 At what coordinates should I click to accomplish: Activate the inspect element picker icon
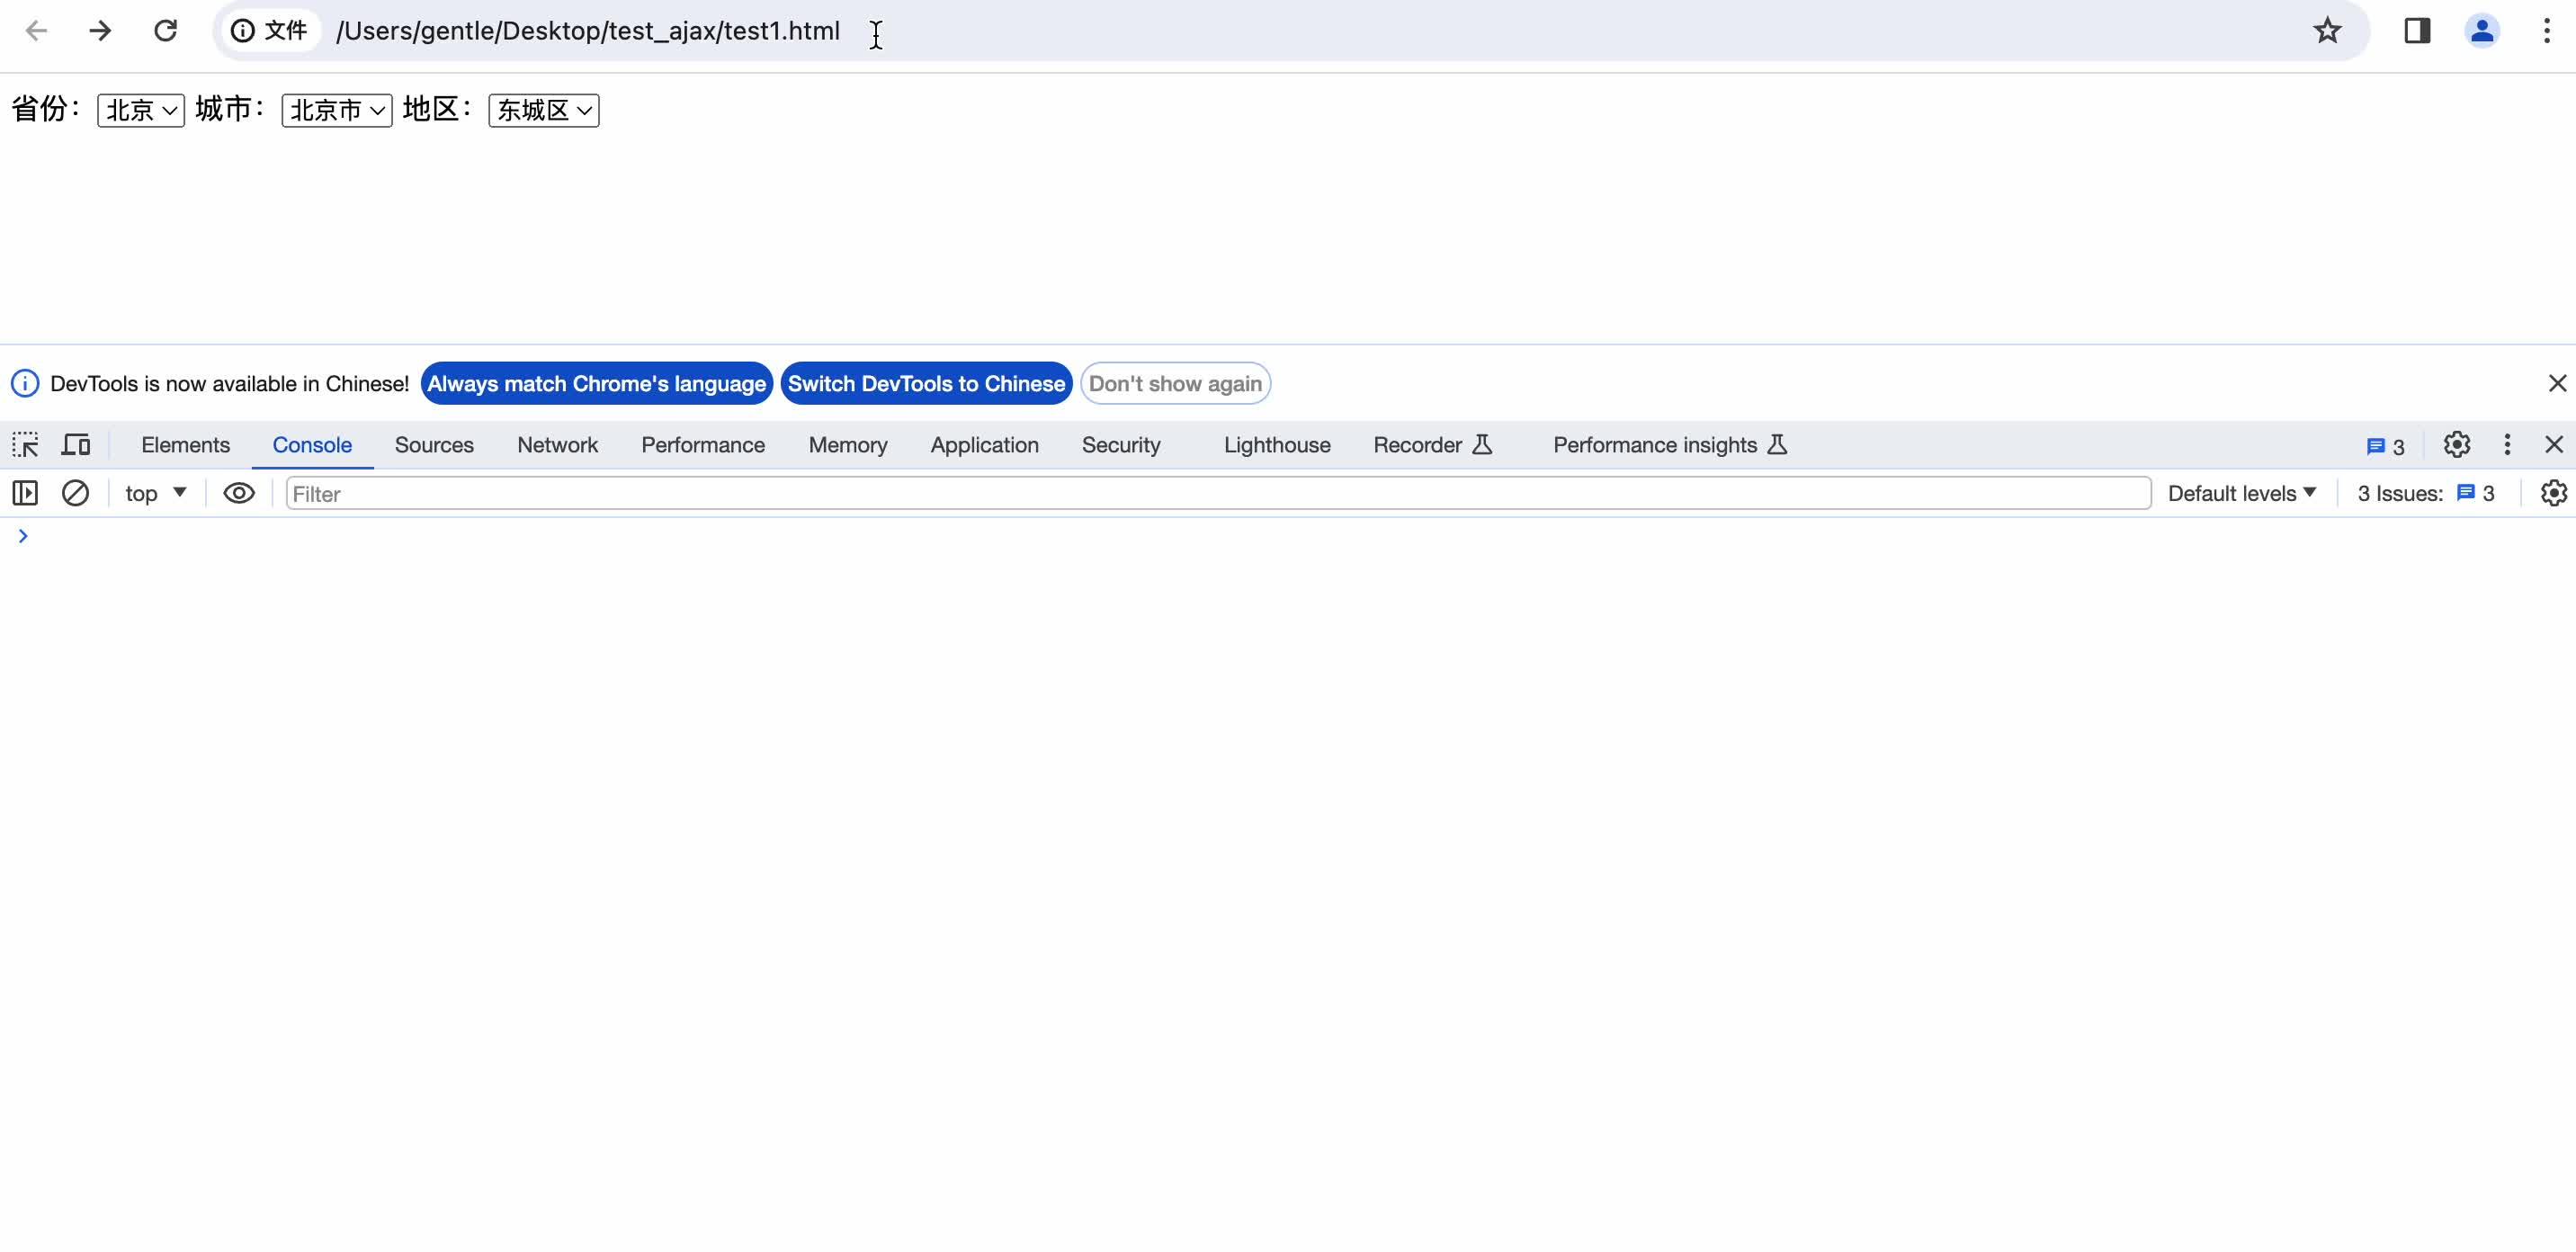(x=25, y=445)
